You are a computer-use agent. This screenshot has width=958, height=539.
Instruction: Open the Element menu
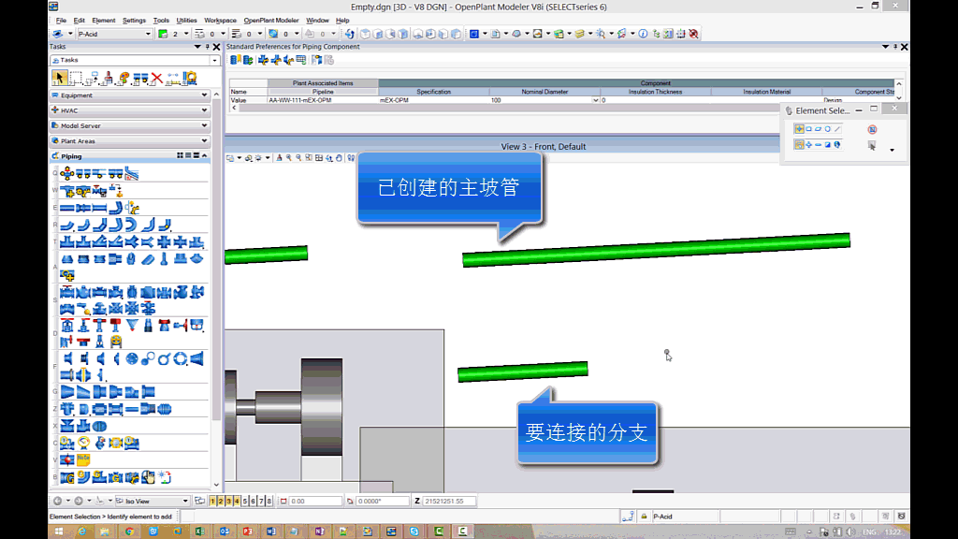click(103, 21)
